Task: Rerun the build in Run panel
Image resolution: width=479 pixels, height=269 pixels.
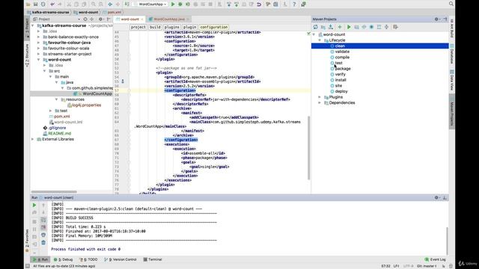Action: click(x=34, y=205)
